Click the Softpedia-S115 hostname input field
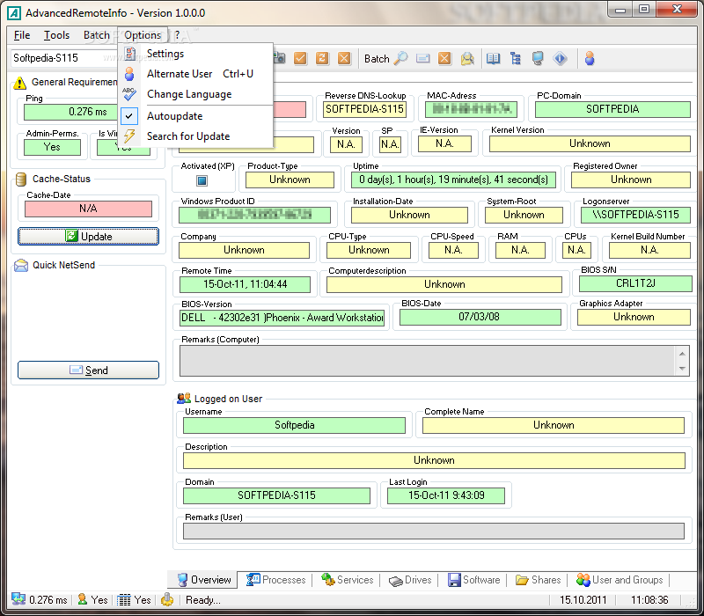The image size is (704, 616). 62,58
